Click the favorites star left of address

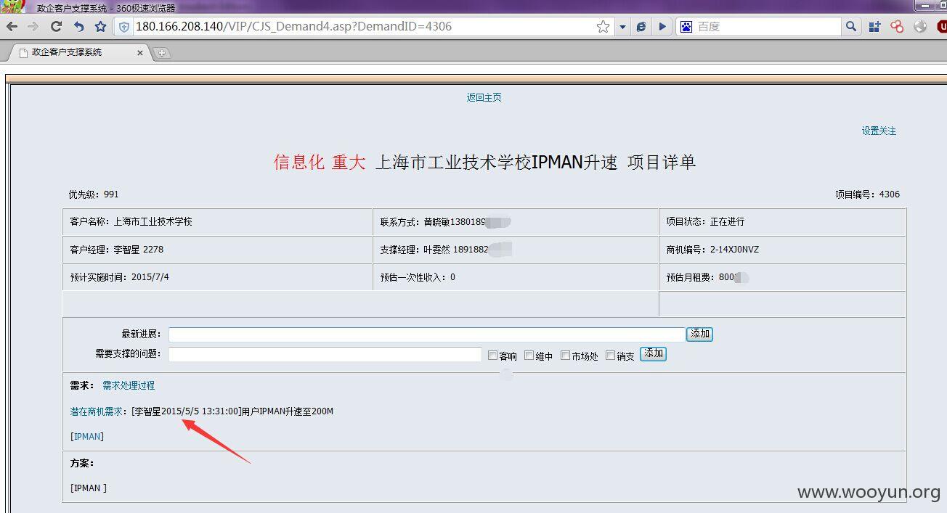point(101,27)
